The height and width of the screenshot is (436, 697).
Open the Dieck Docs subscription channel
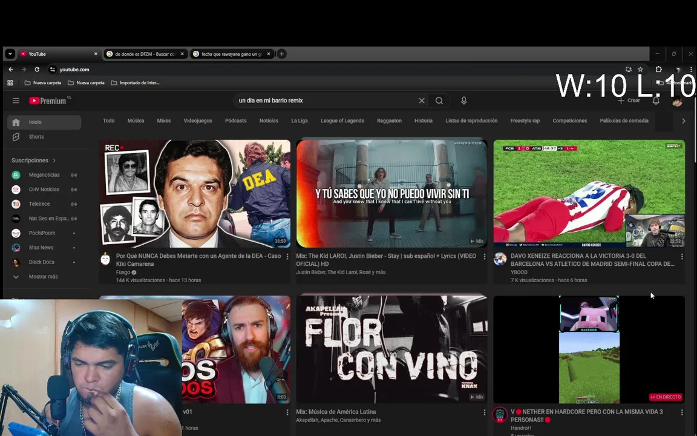[44, 262]
